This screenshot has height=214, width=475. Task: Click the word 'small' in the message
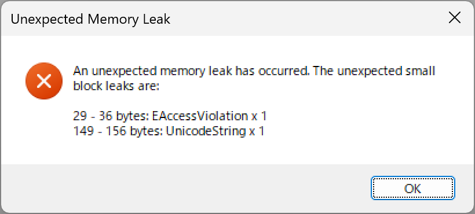point(420,71)
